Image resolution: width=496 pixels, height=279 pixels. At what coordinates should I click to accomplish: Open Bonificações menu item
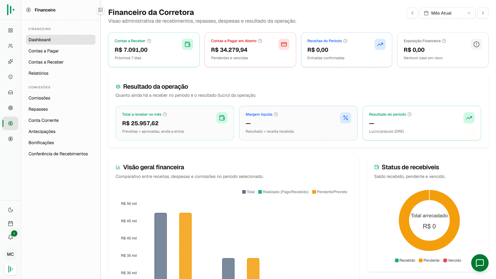[61, 143]
